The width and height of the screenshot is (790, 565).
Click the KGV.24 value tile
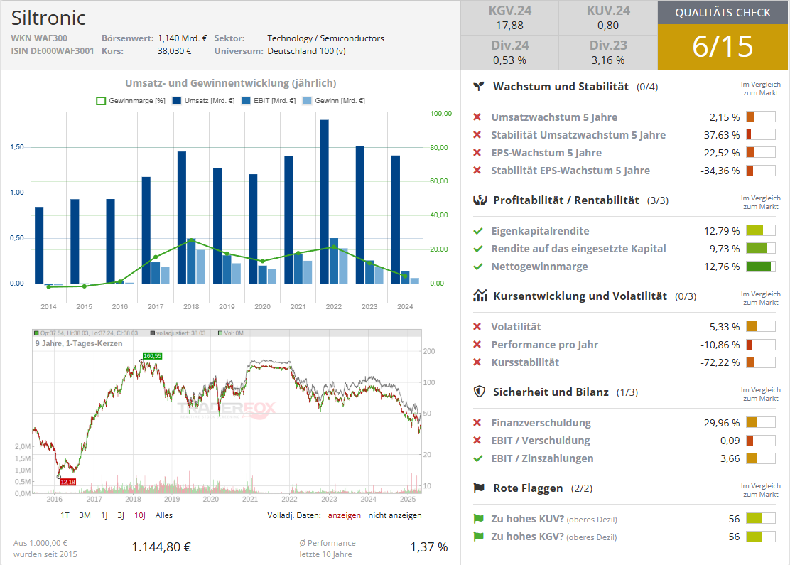[x=510, y=18]
